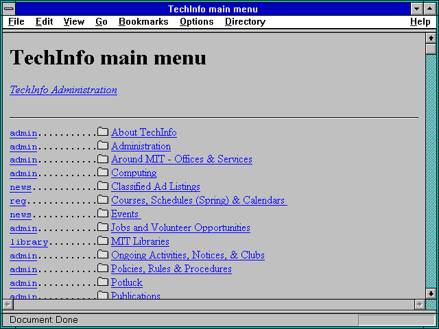Click the progress bar in status bar

[x=396, y=320]
